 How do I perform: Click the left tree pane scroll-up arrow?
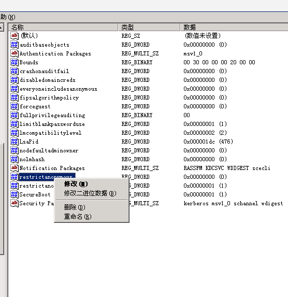tap(2, 27)
